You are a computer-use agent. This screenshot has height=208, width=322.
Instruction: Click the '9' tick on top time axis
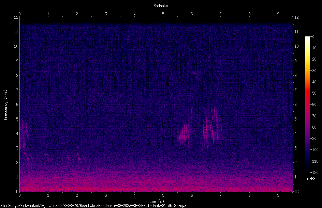[278, 14]
